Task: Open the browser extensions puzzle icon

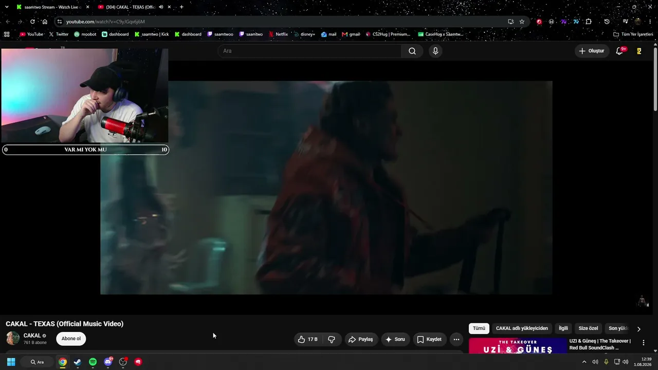Action: tap(589, 22)
